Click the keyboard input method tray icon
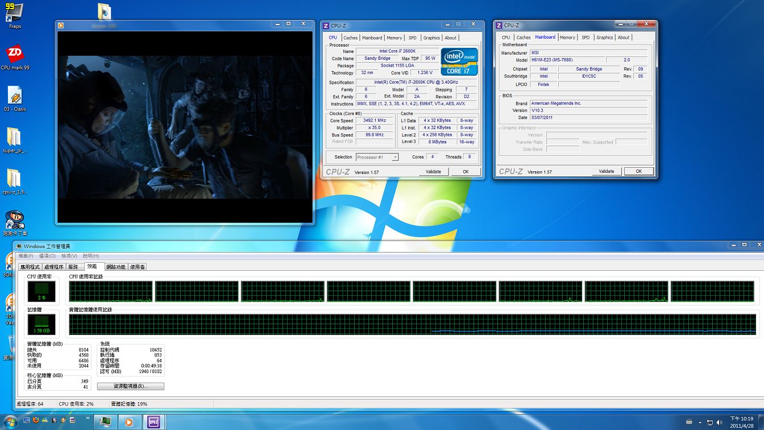The height and width of the screenshot is (430, 764). tap(689, 422)
